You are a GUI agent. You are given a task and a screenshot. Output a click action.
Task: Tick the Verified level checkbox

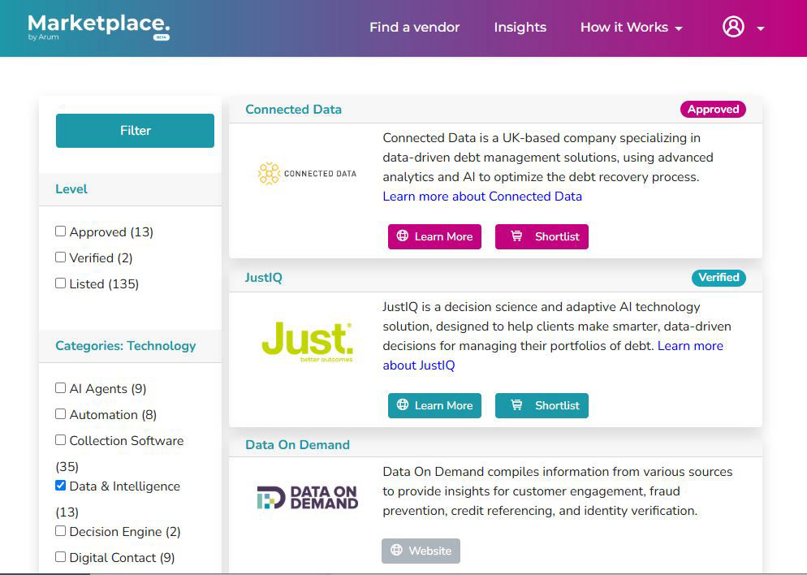61,257
